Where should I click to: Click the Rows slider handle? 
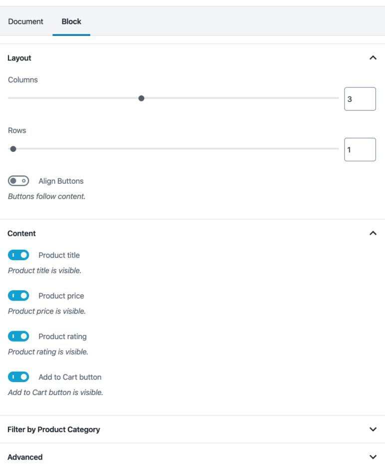(x=13, y=149)
